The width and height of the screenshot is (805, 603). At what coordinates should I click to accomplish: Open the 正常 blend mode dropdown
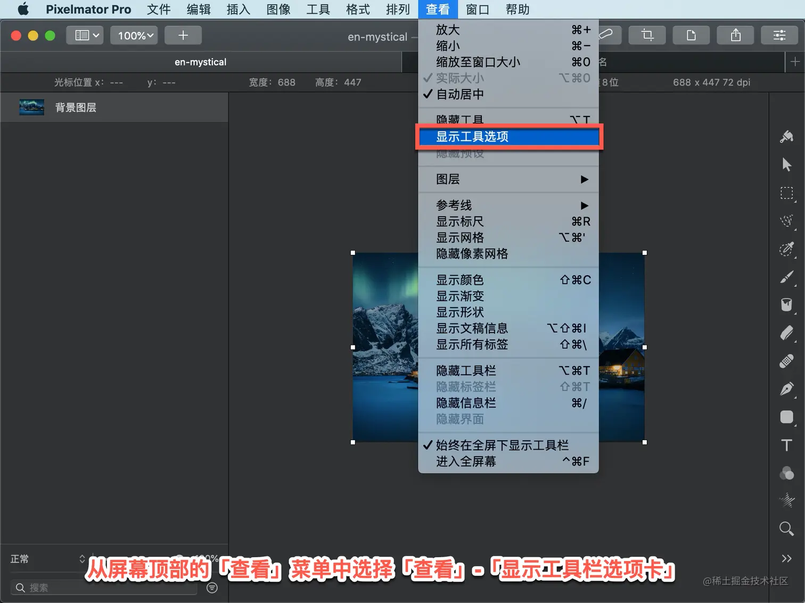click(48, 559)
